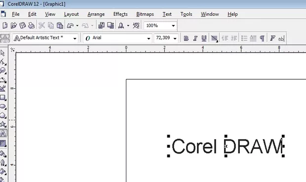Toggle non-printing characters pilcrow
306x182 pixels.
tap(262, 38)
